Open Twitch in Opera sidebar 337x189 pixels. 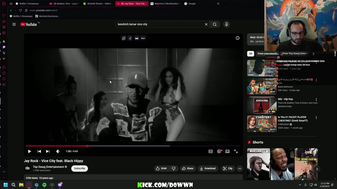pyautogui.click(x=4, y=47)
